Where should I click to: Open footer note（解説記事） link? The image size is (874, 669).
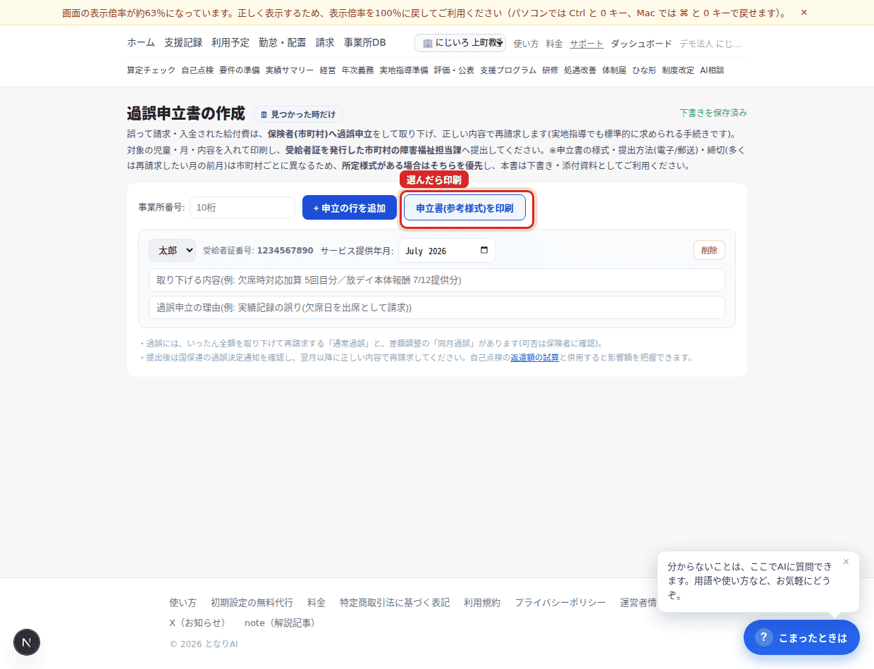coord(282,623)
